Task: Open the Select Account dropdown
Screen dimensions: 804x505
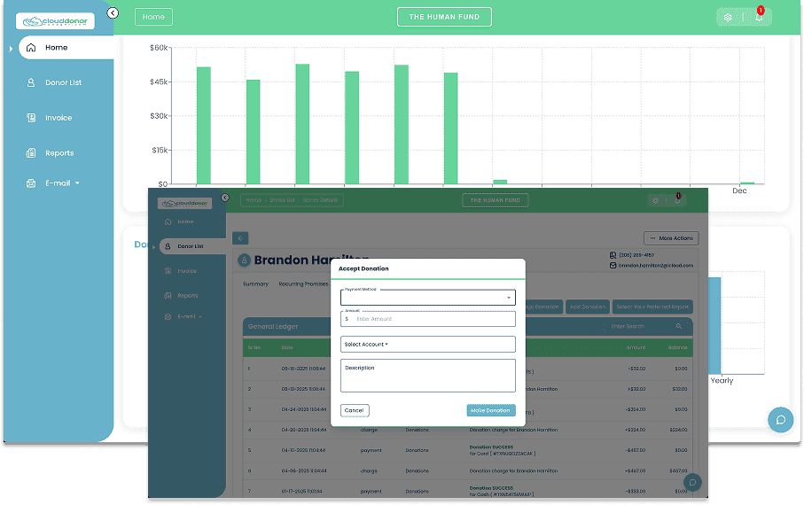Action: 428,345
